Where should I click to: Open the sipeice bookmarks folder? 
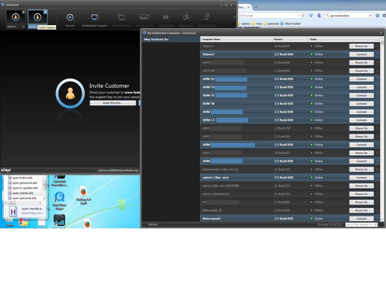point(244,24)
